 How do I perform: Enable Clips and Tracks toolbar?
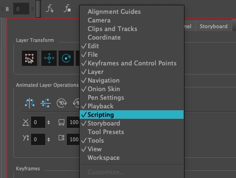(132, 29)
